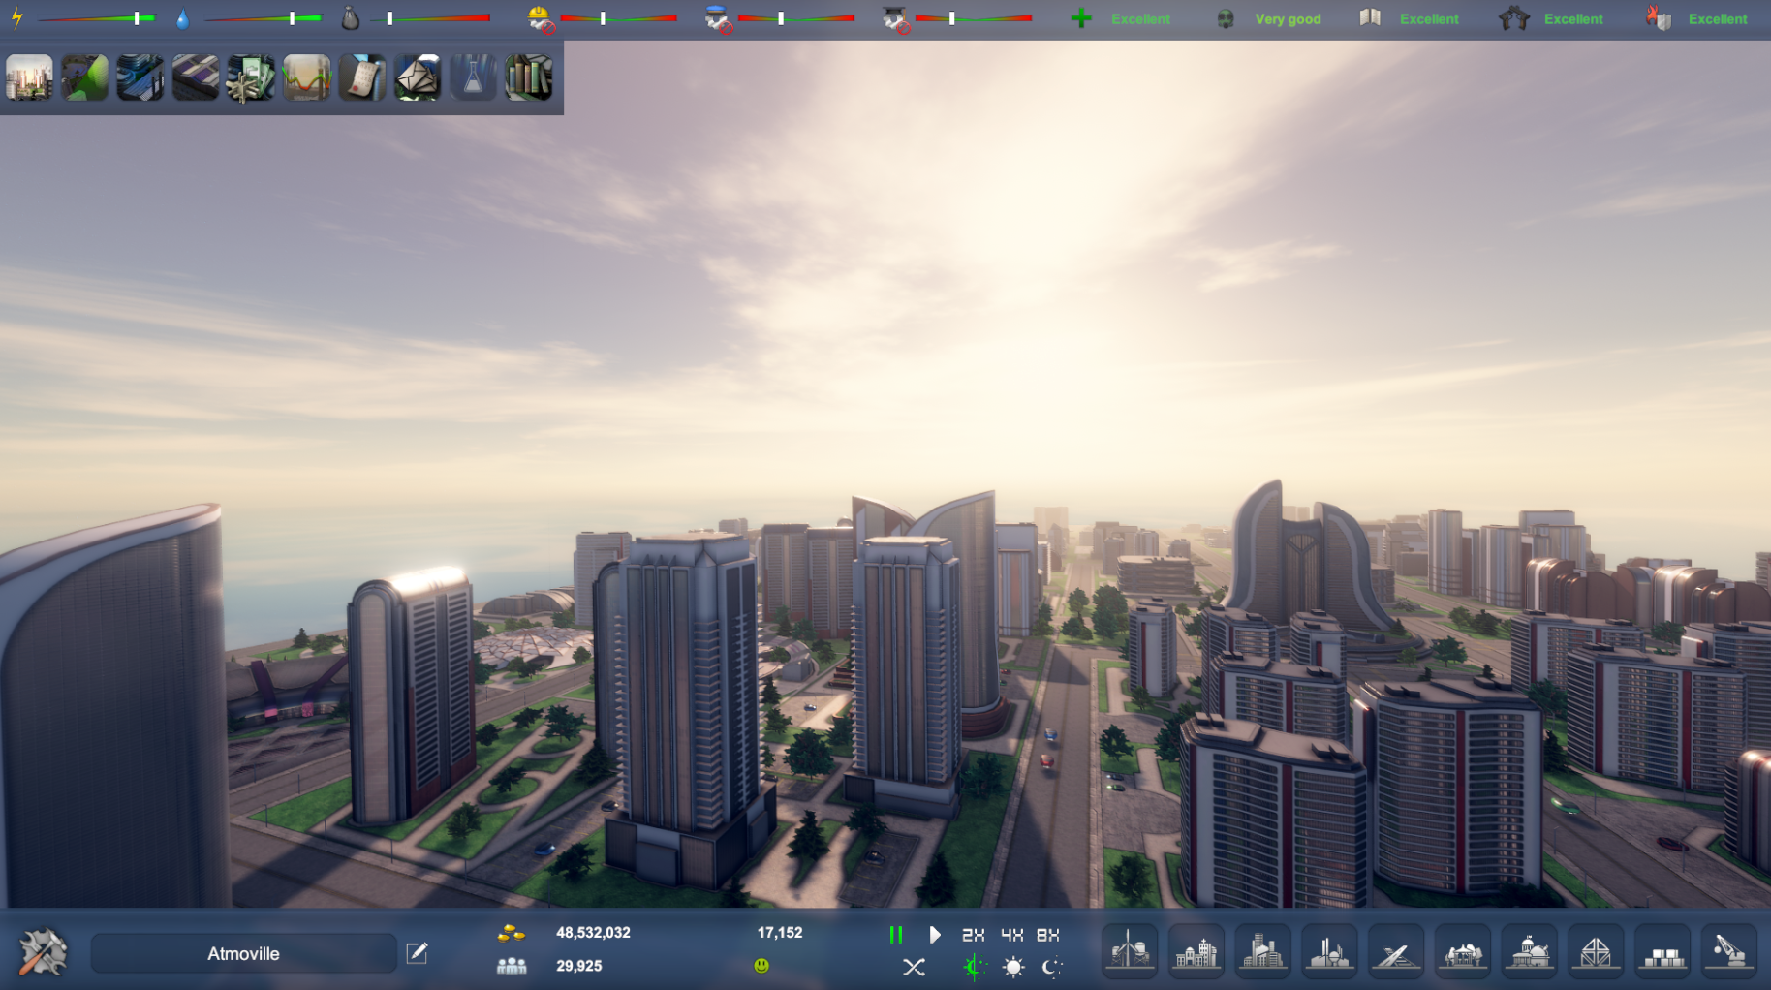Screen dimensions: 1771x990
Task: Click the electricity lightning bolt meter
Action: (x=85, y=18)
